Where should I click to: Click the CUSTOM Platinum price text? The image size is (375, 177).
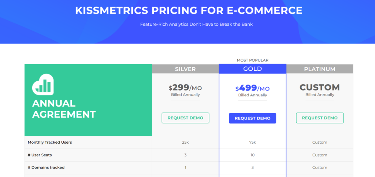click(320, 88)
